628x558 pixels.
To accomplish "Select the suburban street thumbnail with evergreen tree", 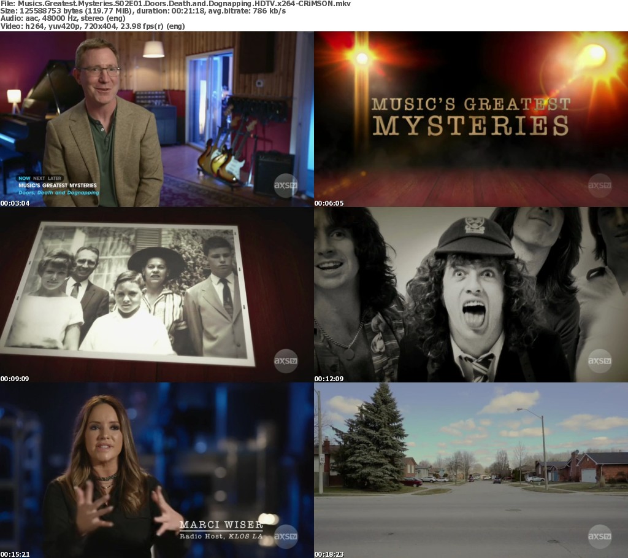I will tap(471, 470).
